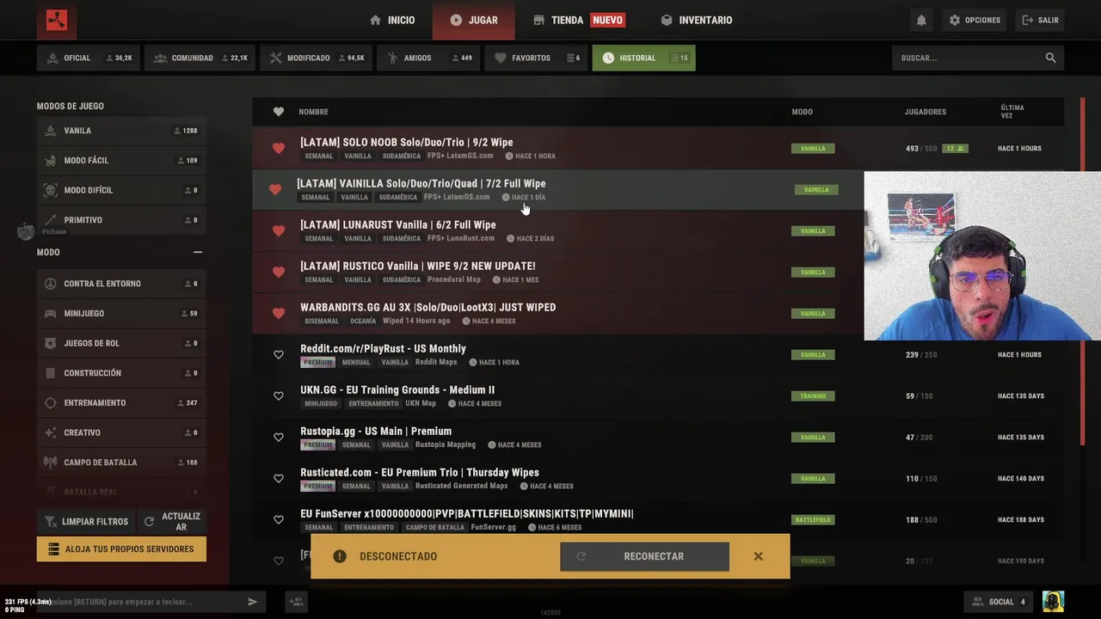Viewport: 1101px width, 619px height.
Task: Click ALOJA TUS PROPIOS SERVIDORES
Action: coord(121,549)
